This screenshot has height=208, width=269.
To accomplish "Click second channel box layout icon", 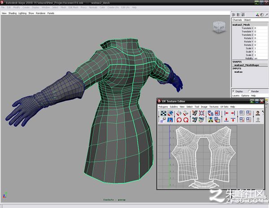I will [239, 15].
